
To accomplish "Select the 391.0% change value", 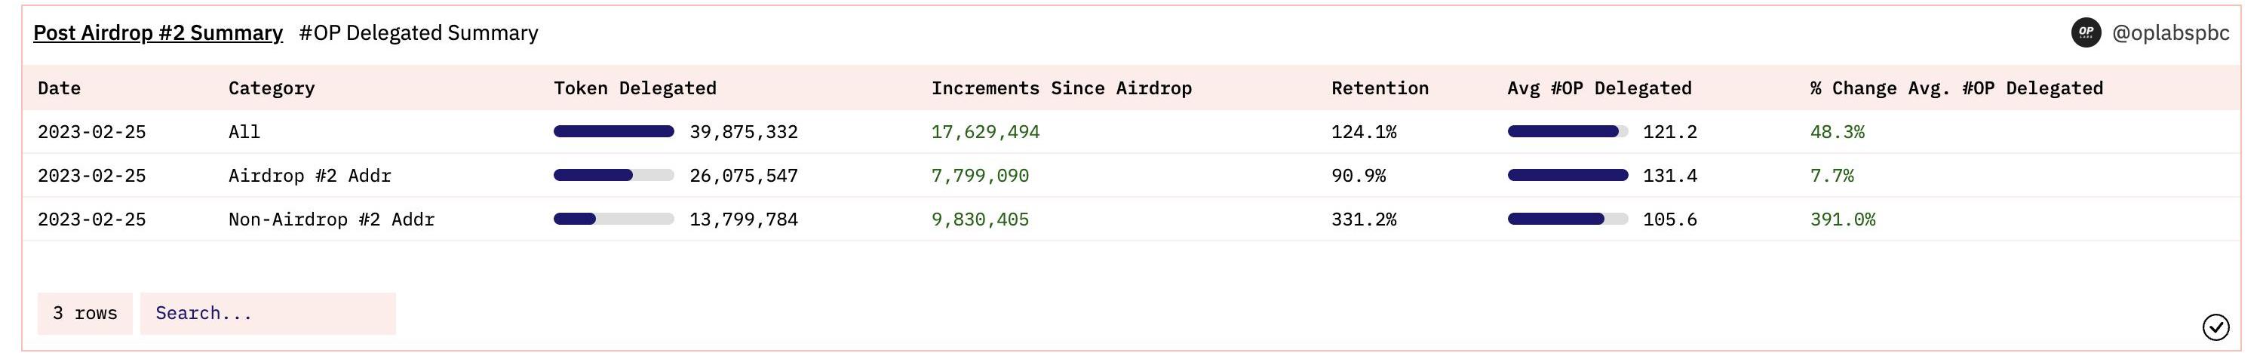I will coord(1843,219).
